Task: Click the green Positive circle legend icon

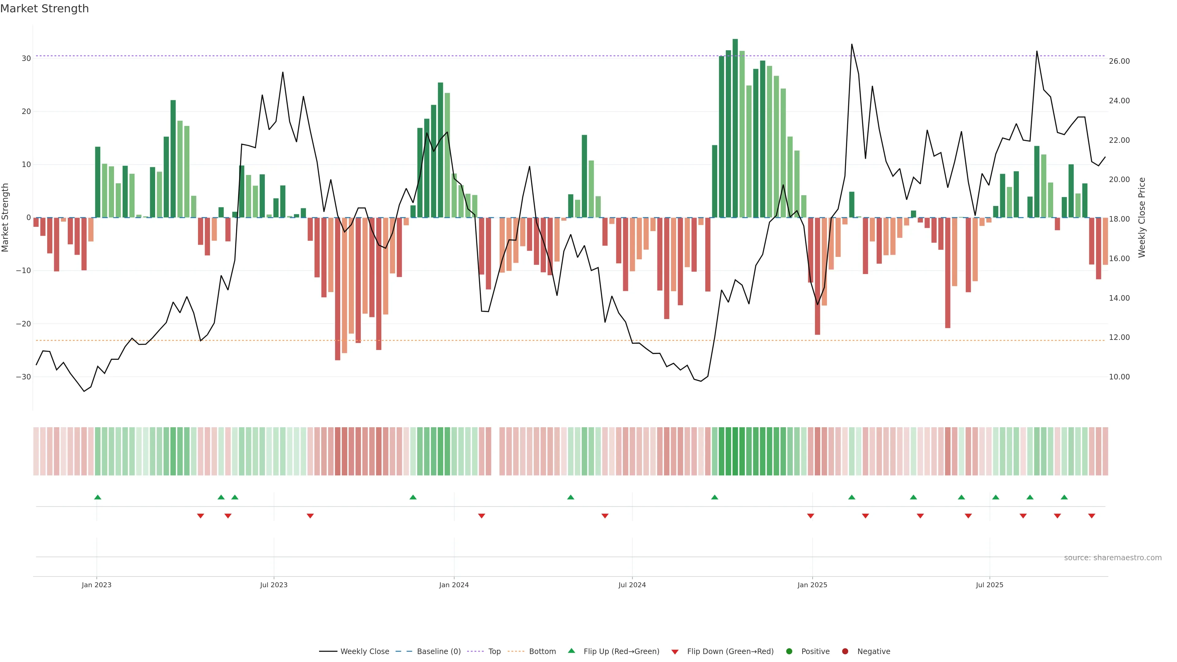Action: (789, 651)
